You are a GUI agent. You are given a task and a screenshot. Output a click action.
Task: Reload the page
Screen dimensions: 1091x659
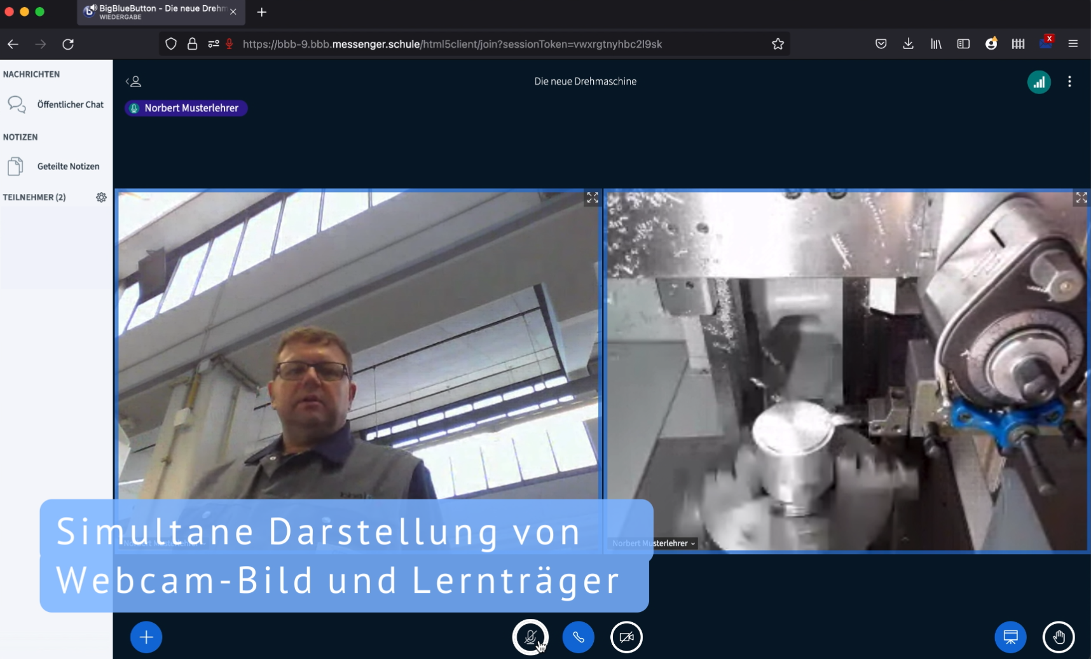coord(68,44)
